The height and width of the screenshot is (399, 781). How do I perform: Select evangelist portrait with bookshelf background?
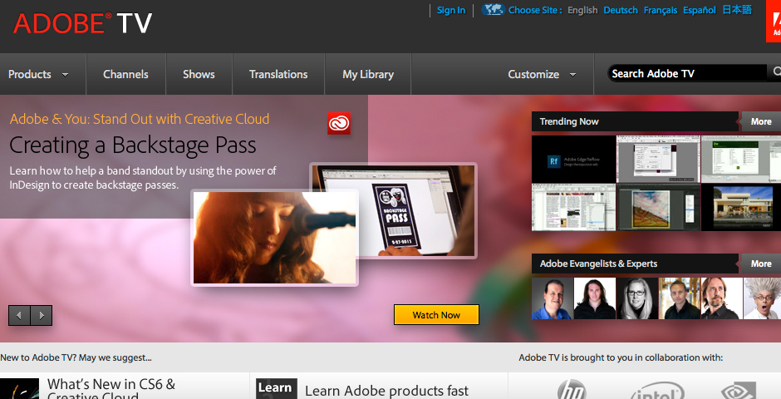[x=680, y=298]
